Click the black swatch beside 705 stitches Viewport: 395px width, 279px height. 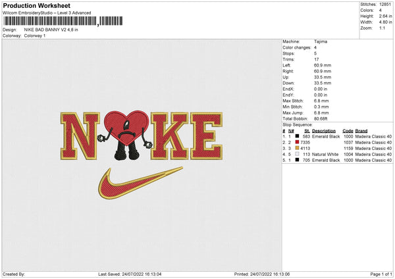coord(298,160)
